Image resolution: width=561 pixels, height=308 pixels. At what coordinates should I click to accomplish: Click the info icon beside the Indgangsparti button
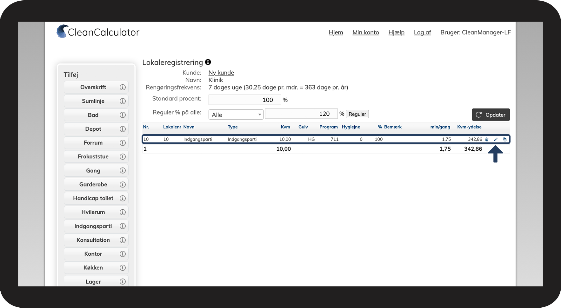(123, 226)
